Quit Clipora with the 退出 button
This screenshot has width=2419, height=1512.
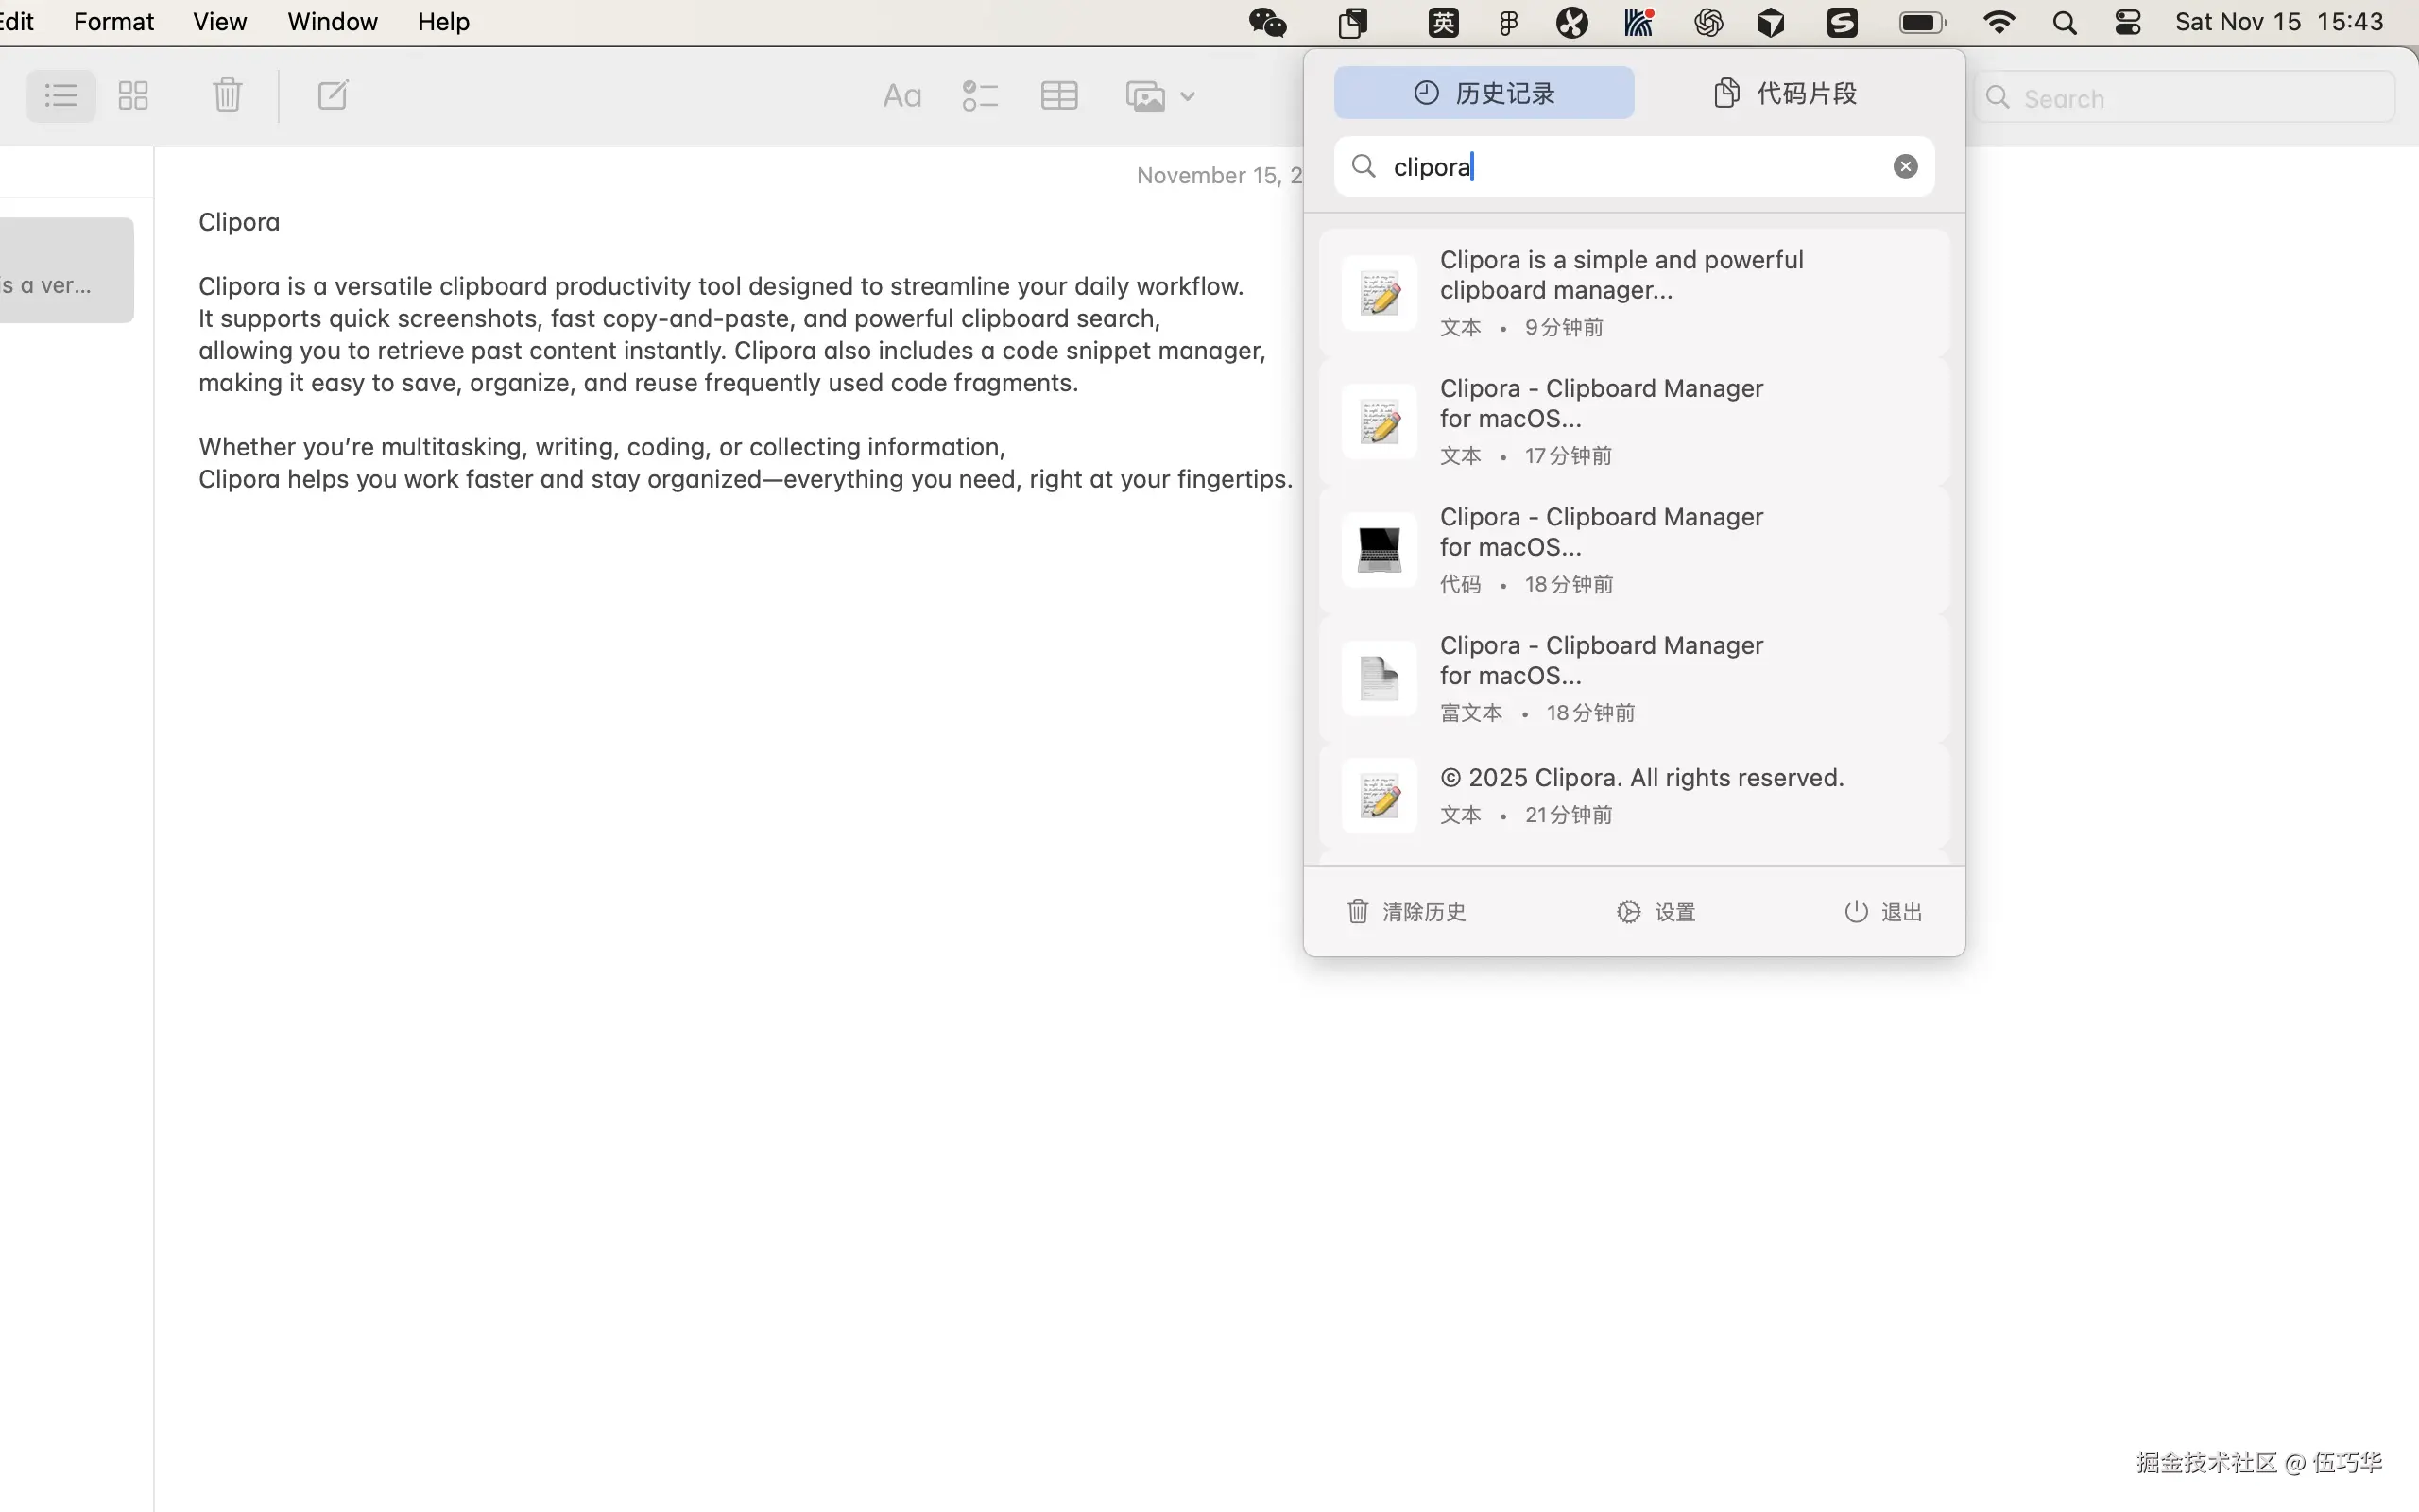[x=1883, y=911]
